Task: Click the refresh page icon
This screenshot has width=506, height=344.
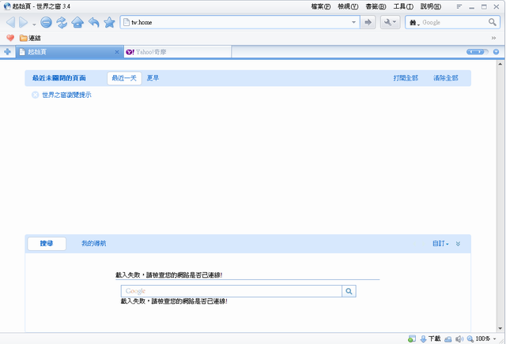Action: [62, 23]
